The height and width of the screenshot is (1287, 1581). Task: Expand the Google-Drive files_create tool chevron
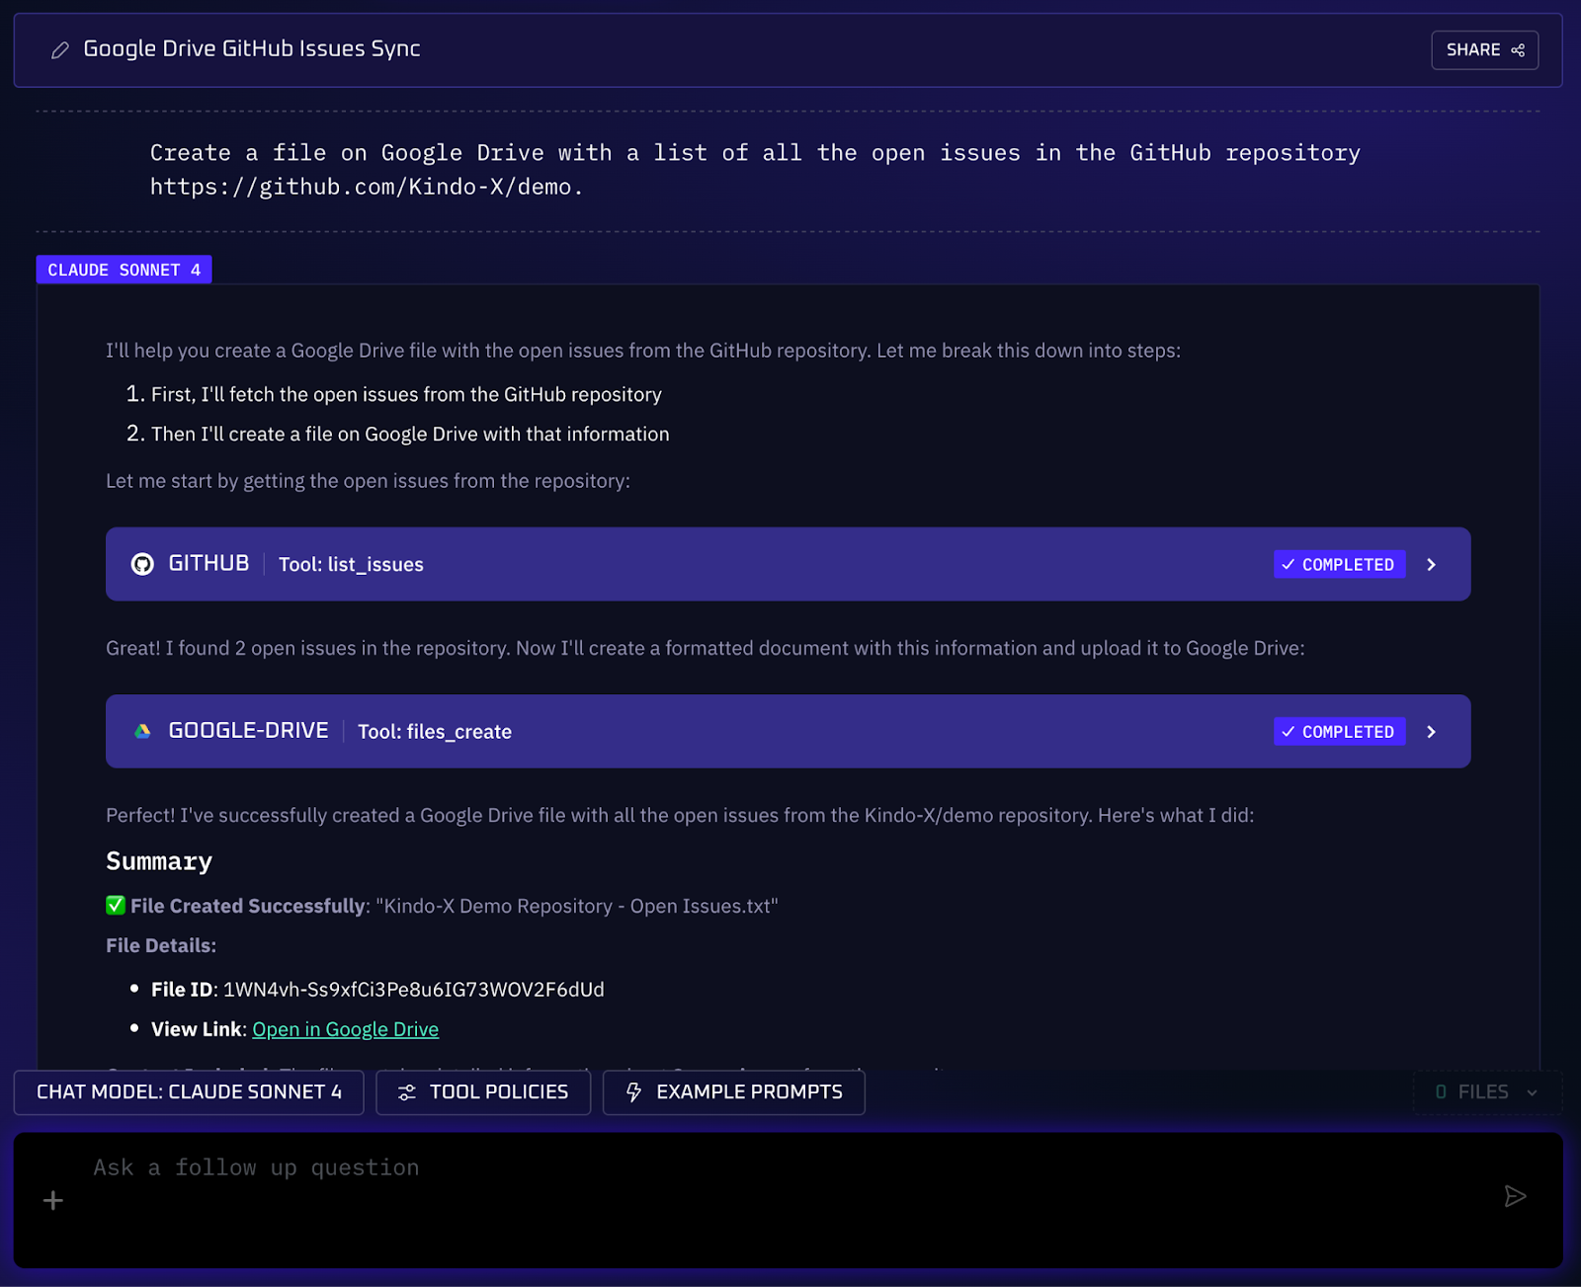point(1431,732)
